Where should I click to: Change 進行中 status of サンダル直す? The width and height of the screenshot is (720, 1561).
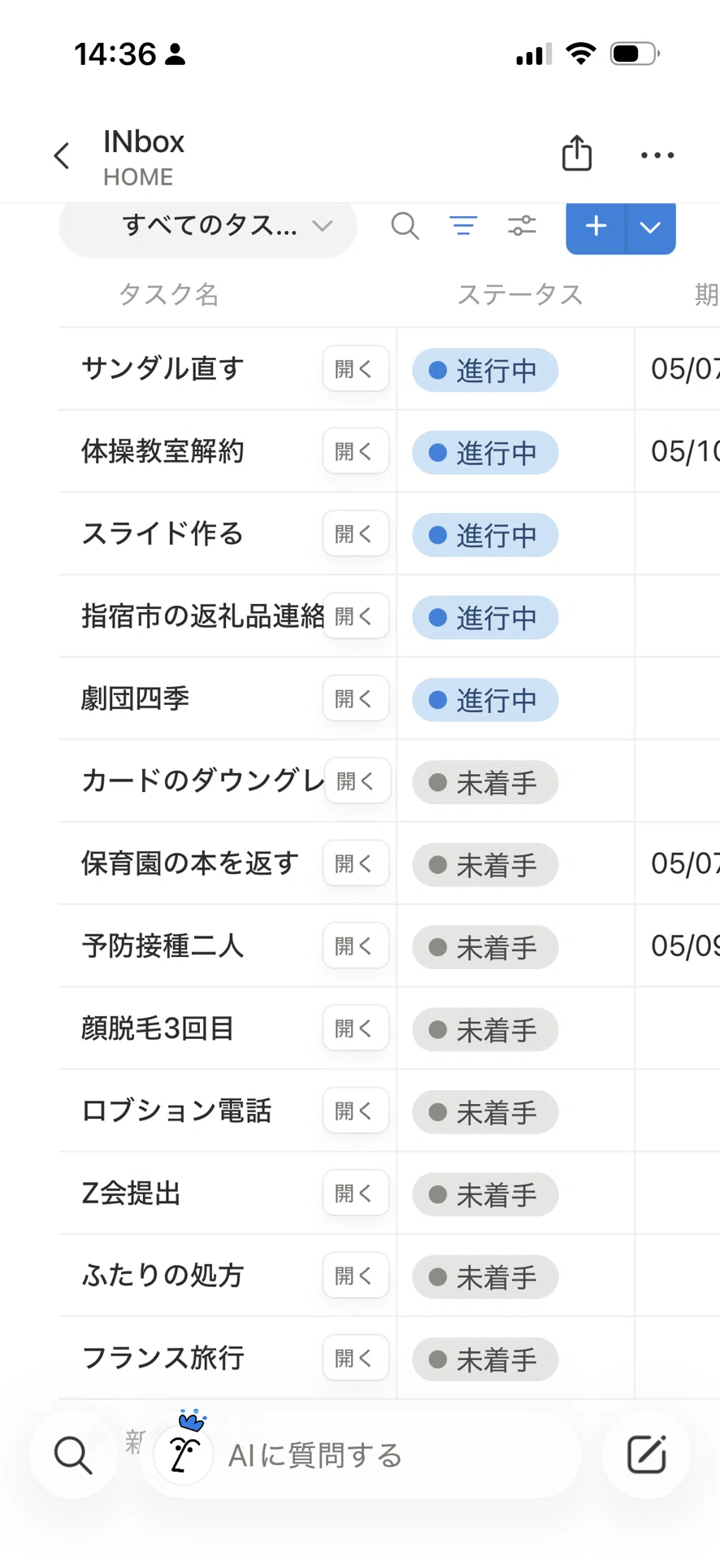tap(485, 371)
